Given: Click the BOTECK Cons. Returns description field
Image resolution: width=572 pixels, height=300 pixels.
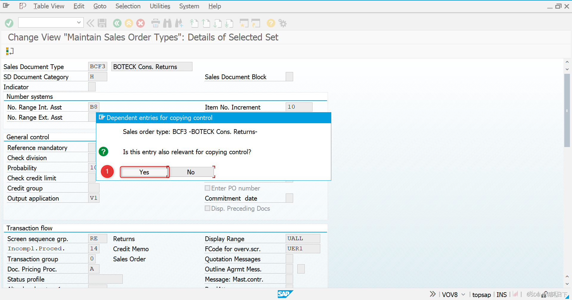Looking at the screenshot, I should 152,66.
